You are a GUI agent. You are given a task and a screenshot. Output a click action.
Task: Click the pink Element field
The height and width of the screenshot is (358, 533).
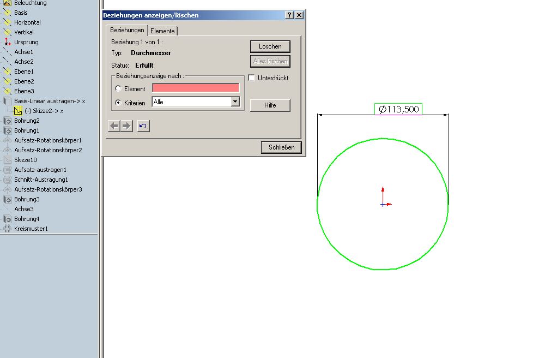pos(196,88)
